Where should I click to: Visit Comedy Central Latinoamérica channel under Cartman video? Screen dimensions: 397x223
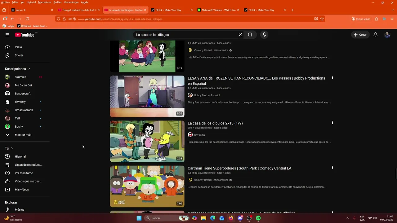pos(211,180)
